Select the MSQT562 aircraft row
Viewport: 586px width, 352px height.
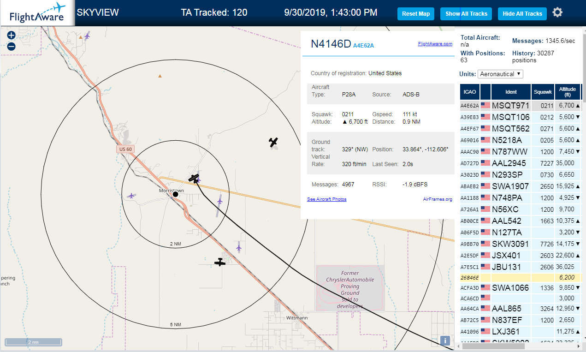(x=521, y=129)
